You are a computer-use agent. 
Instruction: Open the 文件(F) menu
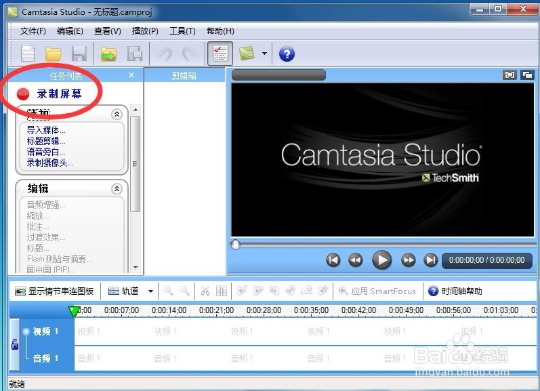click(x=33, y=31)
